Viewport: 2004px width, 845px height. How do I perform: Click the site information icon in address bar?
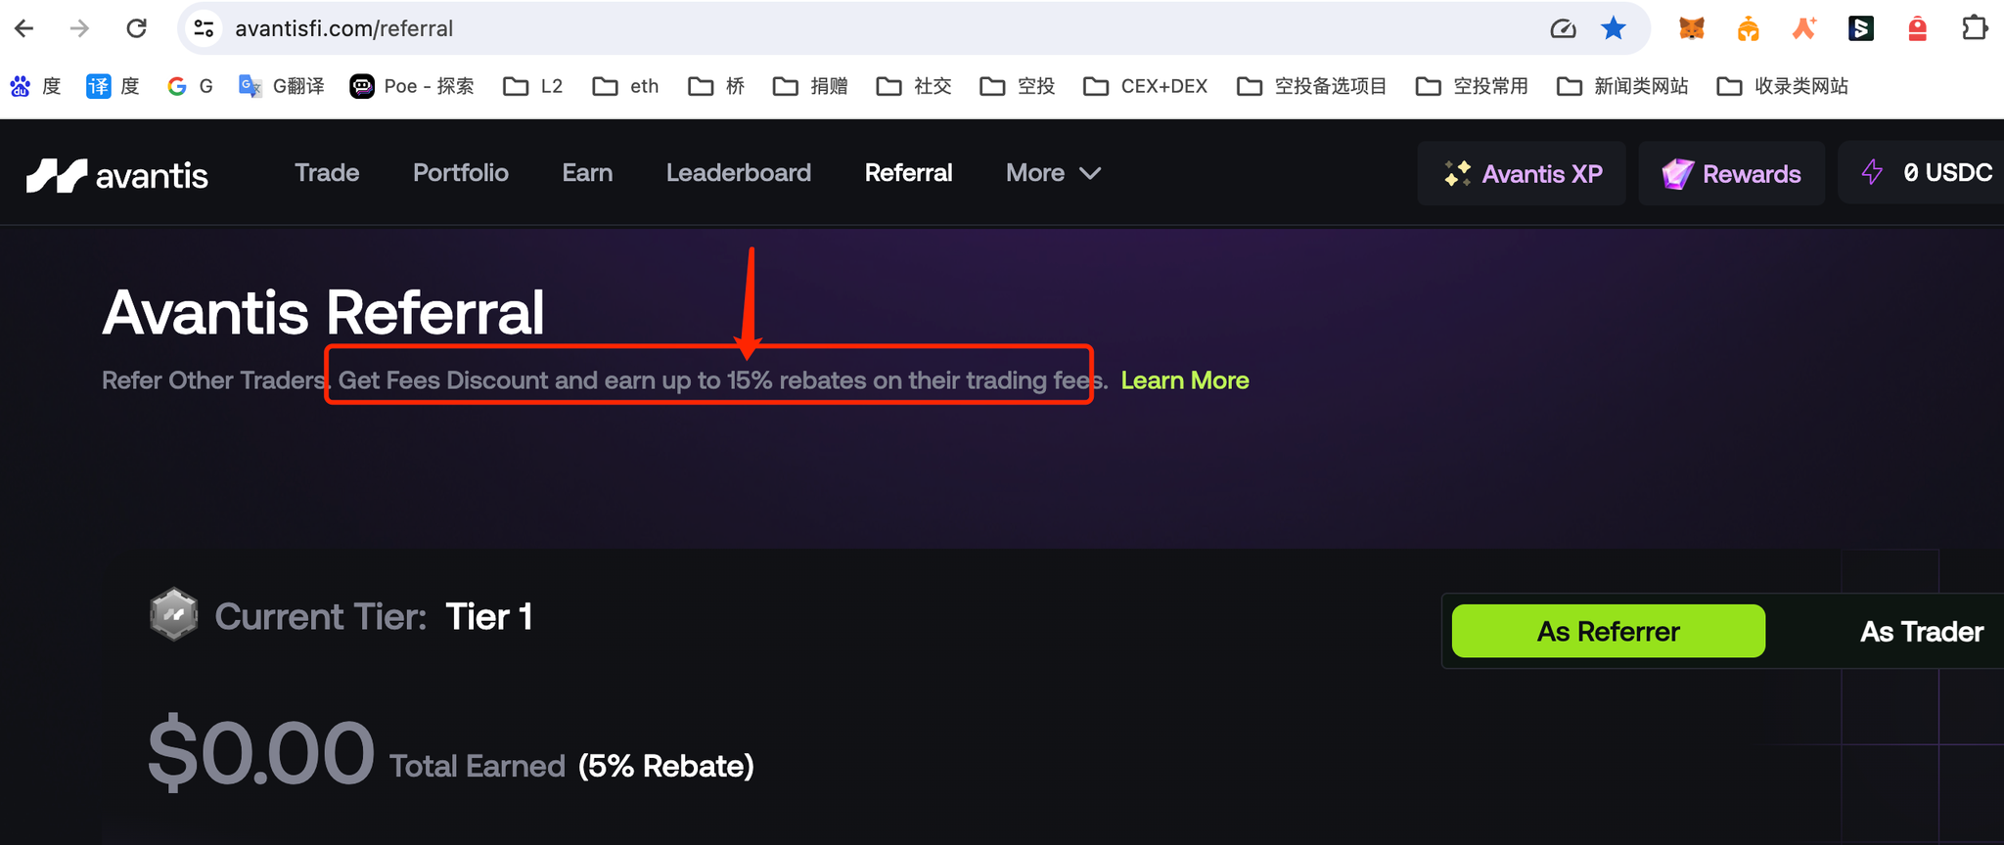coord(204,28)
